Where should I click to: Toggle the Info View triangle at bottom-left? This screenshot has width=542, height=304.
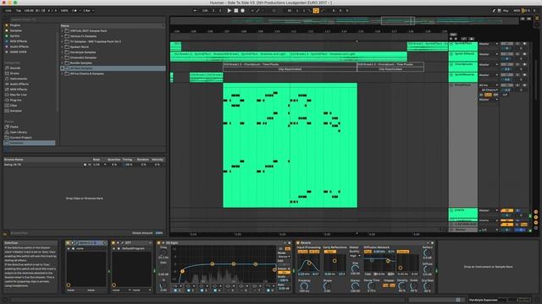pos(5,300)
